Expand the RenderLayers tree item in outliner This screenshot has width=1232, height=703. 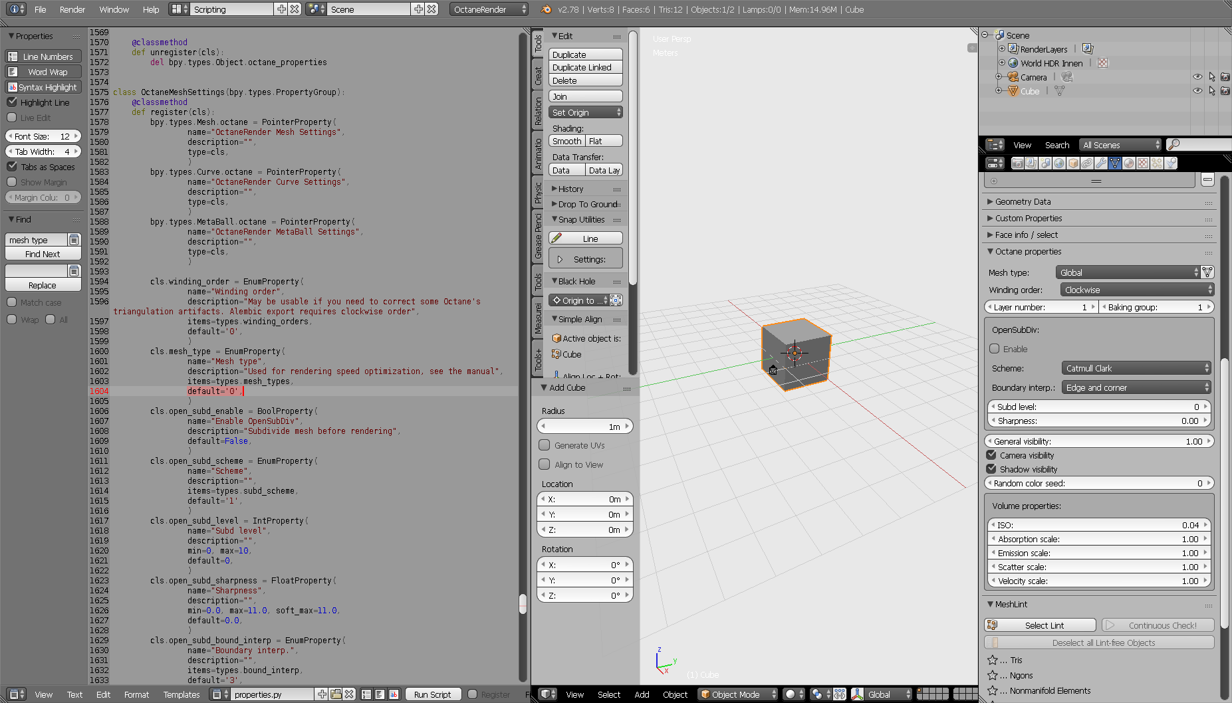click(x=1002, y=49)
